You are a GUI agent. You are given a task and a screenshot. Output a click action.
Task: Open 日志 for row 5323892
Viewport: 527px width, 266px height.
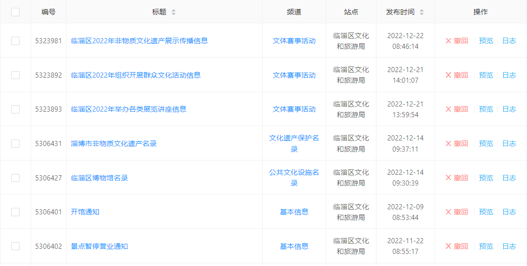tap(509, 75)
